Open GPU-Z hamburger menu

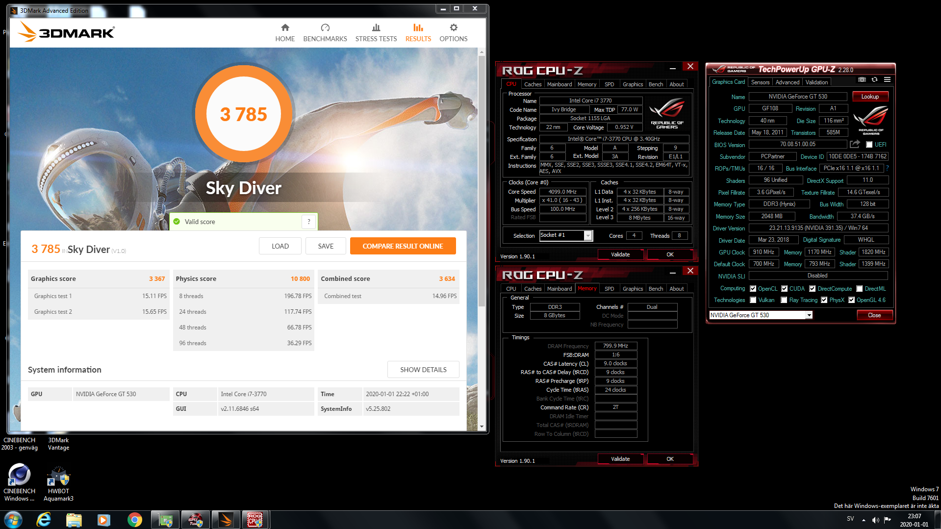(x=887, y=79)
